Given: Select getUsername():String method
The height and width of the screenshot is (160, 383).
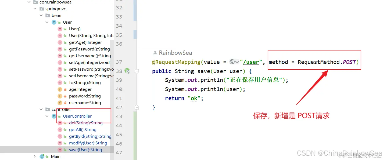Looking at the screenshot, I should (90, 56).
